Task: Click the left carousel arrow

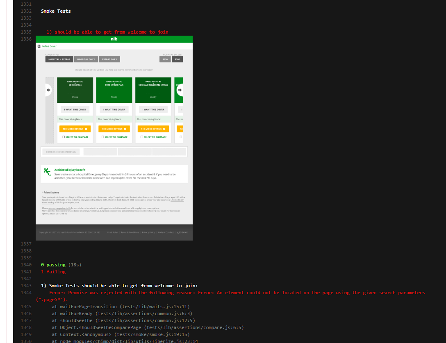Action: (48, 90)
